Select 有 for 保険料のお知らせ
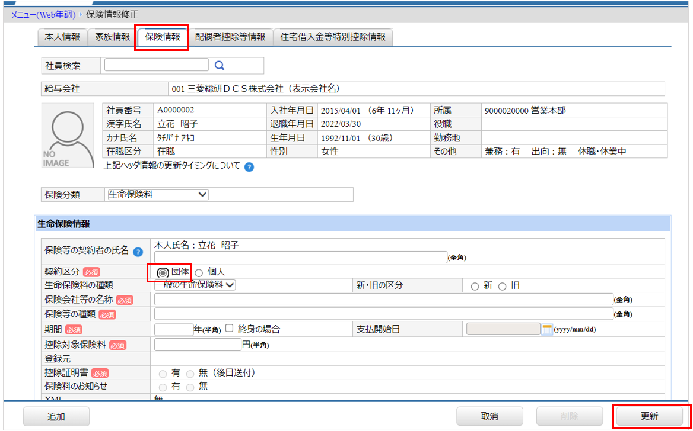The width and height of the screenshot is (693, 431). (163, 387)
